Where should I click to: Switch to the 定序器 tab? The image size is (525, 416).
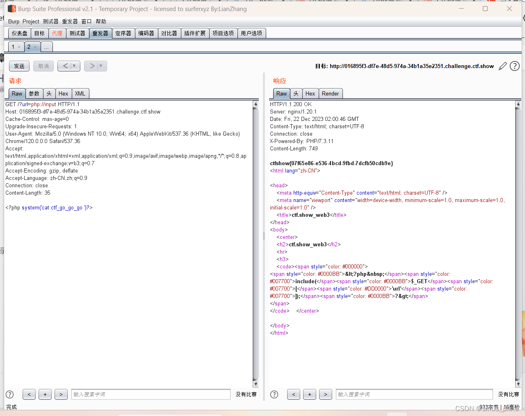[123, 33]
